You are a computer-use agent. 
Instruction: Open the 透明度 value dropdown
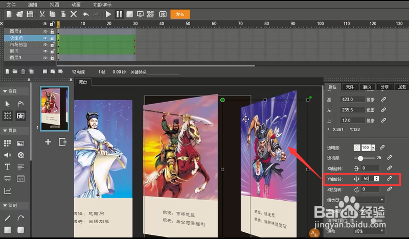tap(373, 148)
